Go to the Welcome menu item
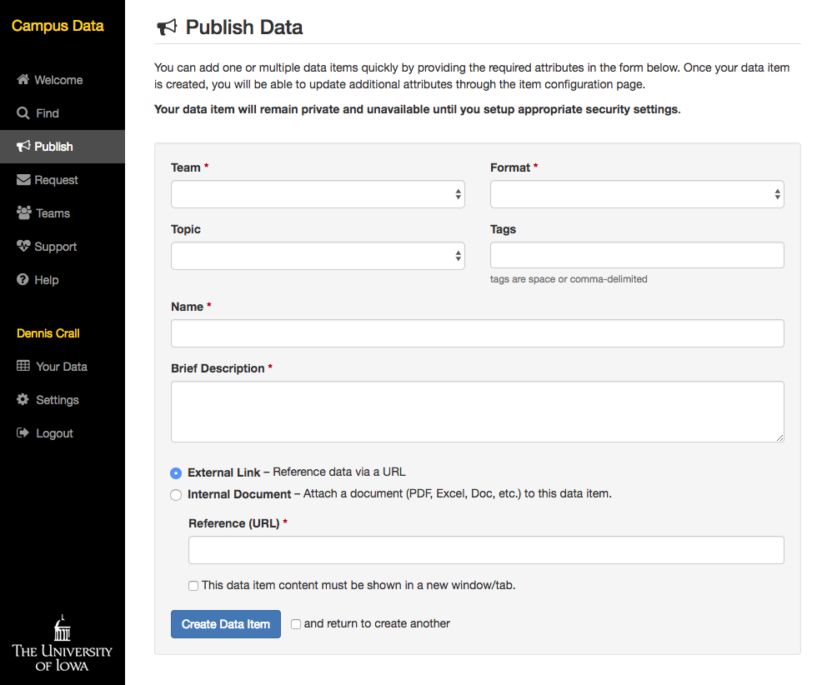 [x=58, y=80]
